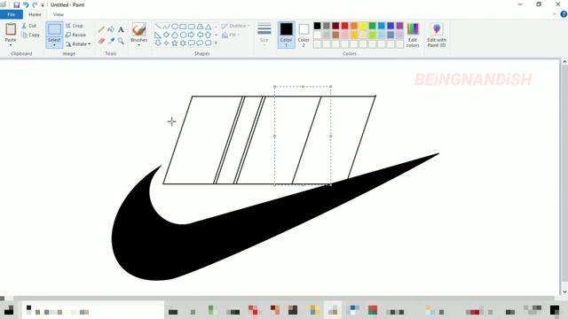Choose the Curve shape

click(x=166, y=27)
